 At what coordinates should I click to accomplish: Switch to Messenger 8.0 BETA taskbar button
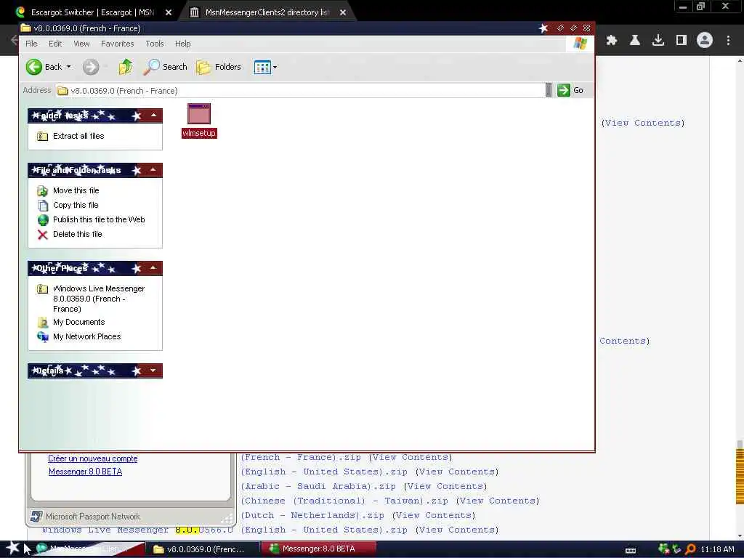pyautogui.click(x=318, y=549)
